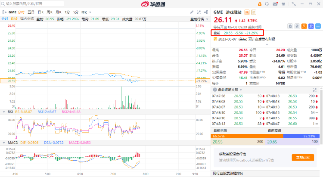The height and width of the screenshot is (177, 323).
Task: Click the 总市值 value 79.64亿
Action: coord(316,67)
